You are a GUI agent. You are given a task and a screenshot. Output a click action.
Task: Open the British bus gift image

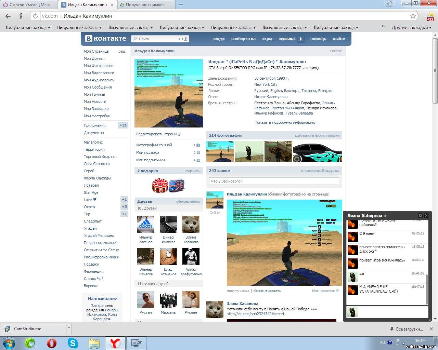coord(177,186)
